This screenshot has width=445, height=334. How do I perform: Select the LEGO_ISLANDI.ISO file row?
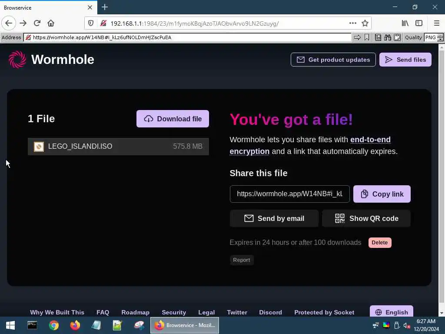(118, 146)
